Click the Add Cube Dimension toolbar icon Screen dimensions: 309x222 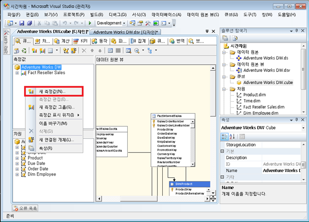point(66,51)
